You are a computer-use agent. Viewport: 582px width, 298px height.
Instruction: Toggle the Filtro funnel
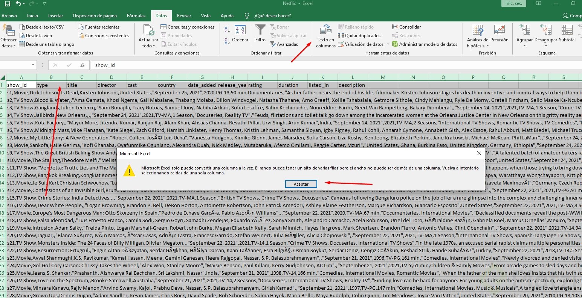pos(260,33)
